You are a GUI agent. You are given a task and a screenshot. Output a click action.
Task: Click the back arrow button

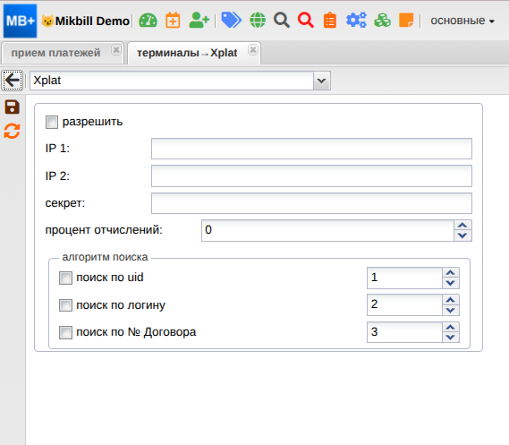tap(13, 81)
